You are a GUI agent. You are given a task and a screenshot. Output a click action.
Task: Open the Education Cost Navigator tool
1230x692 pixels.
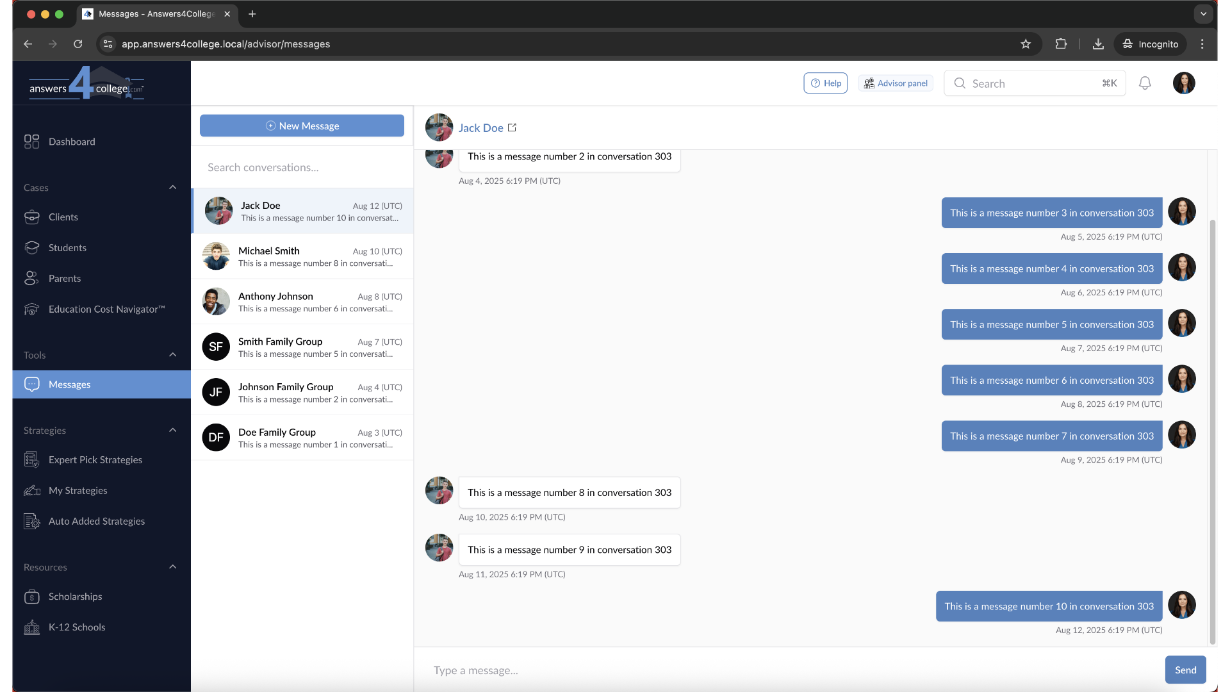pyautogui.click(x=106, y=309)
